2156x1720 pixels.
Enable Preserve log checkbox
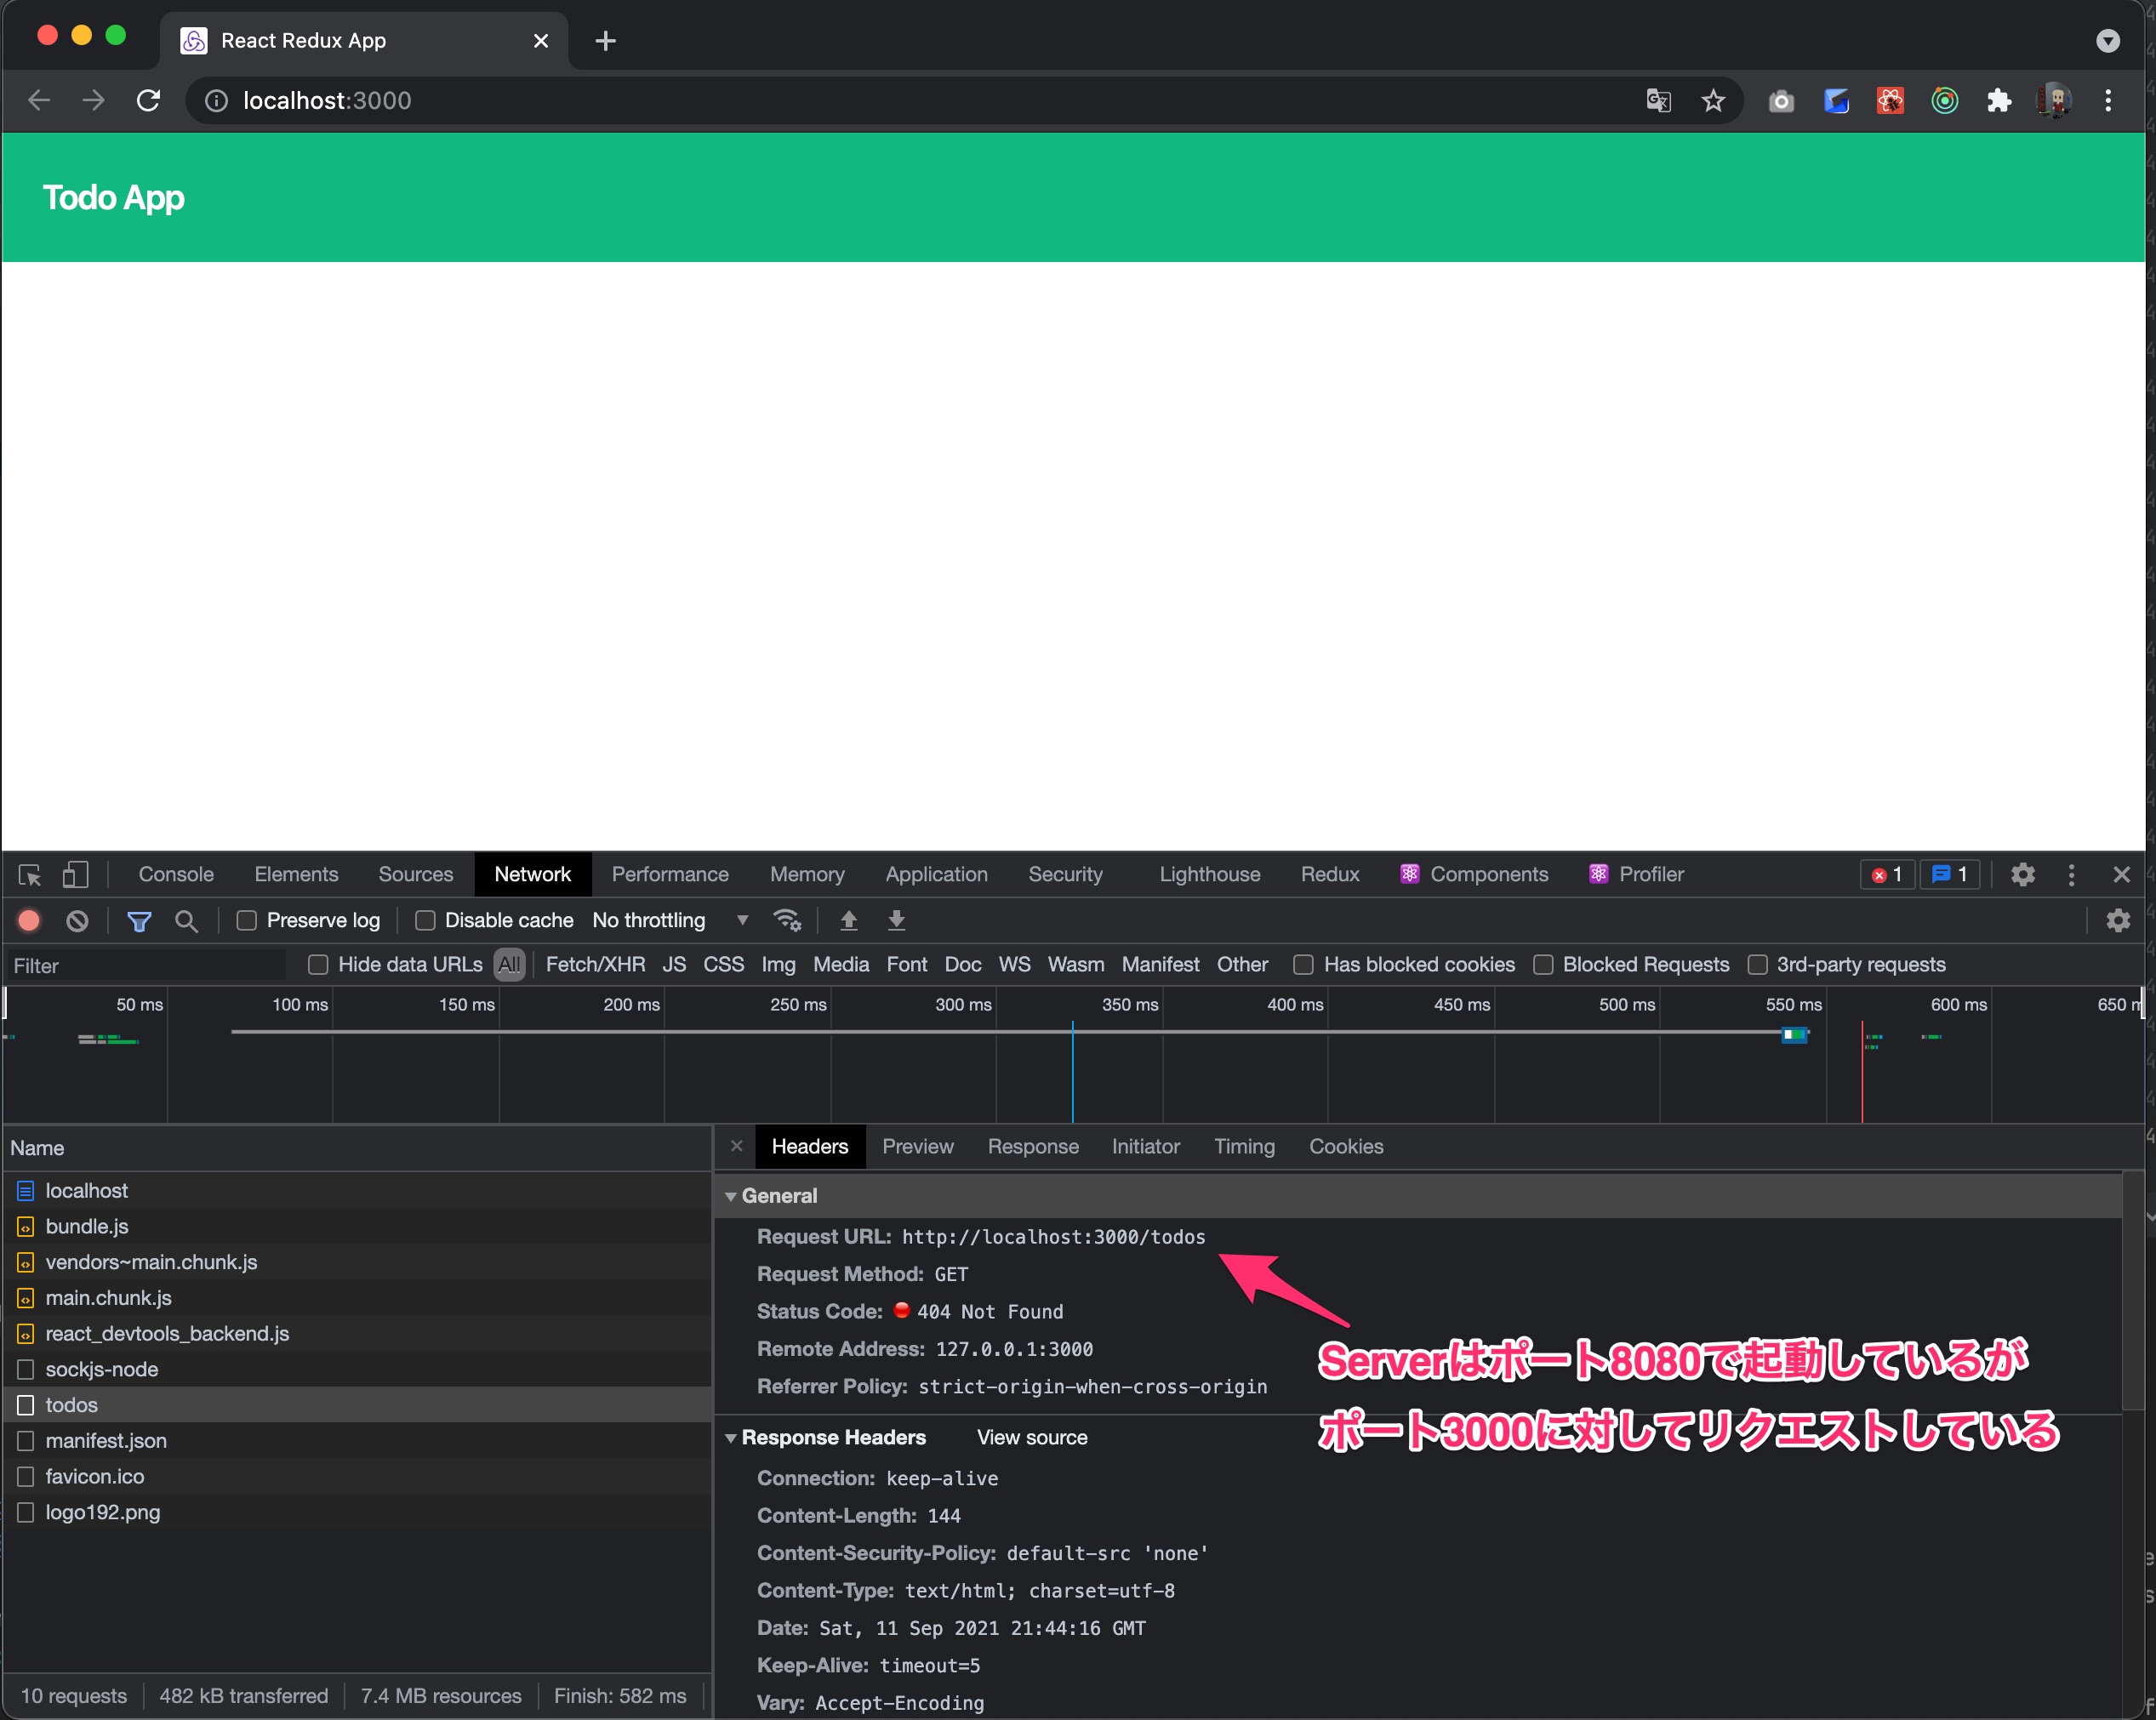click(246, 920)
